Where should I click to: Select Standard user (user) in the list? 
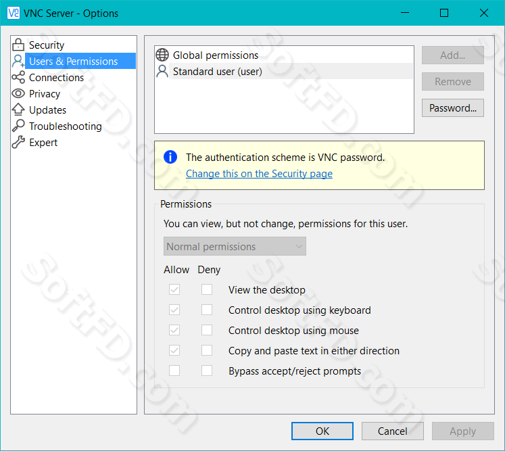(x=284, y=71)
